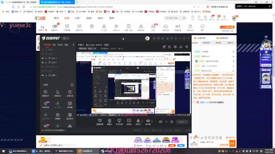Click the 发送 send button in chat
Viewport: 275px width, 154px height.
tap(232, 143)
